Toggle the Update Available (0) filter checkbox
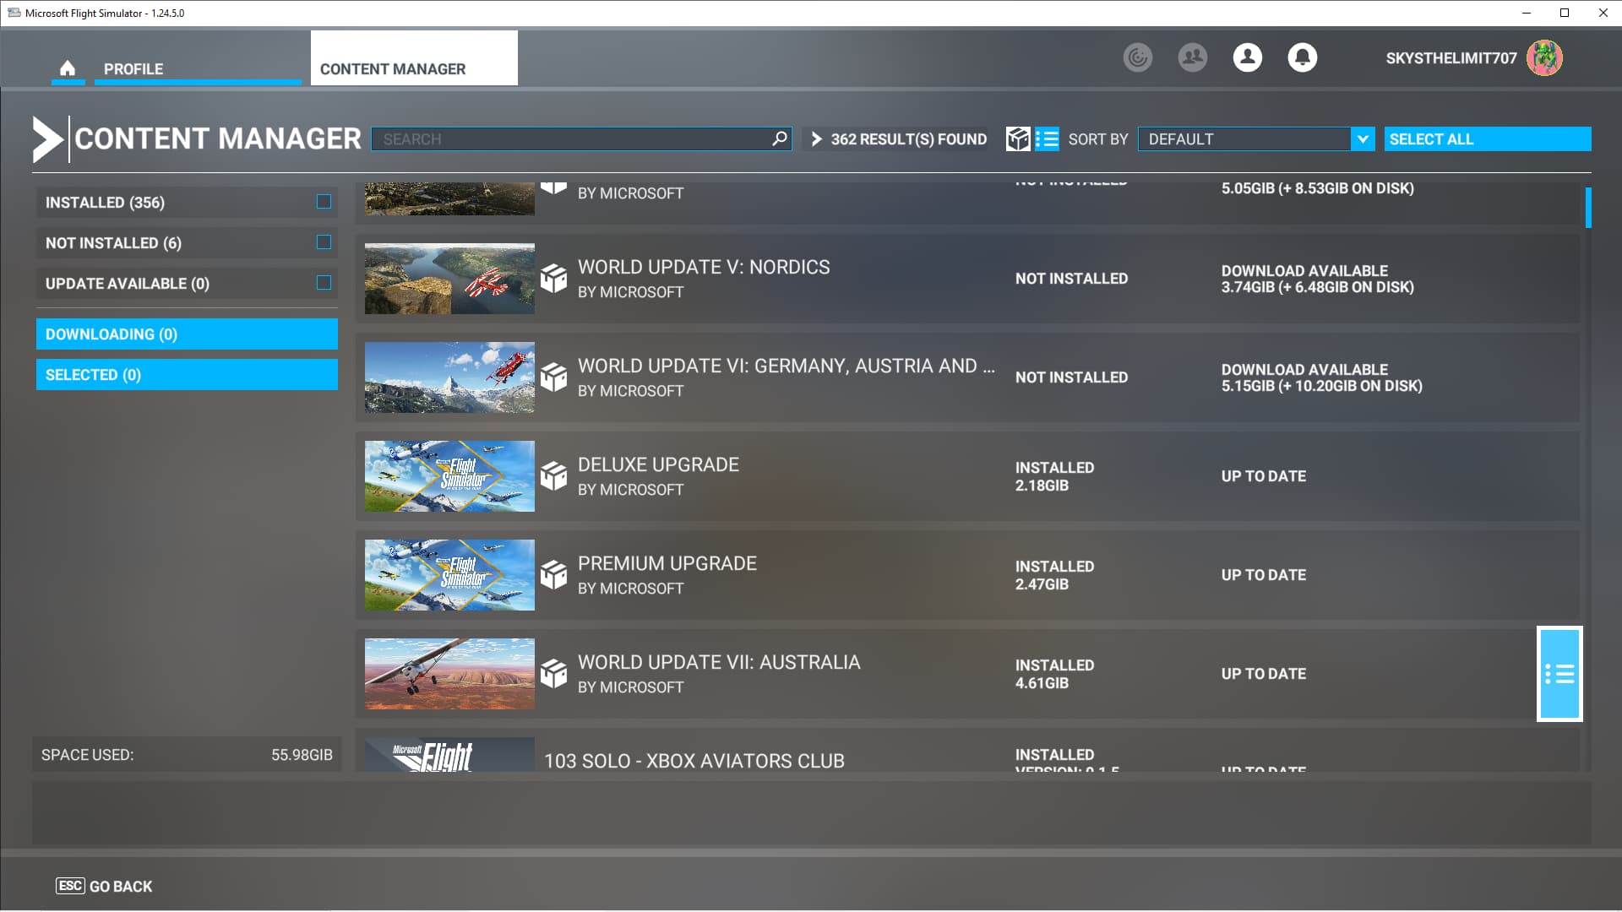 tap(324, 283)
